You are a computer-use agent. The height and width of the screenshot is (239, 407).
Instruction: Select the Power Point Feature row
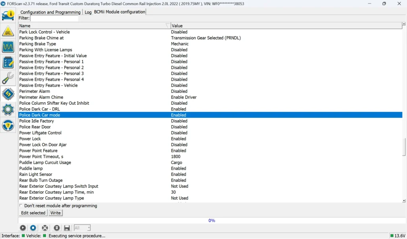tap(210, 150)
